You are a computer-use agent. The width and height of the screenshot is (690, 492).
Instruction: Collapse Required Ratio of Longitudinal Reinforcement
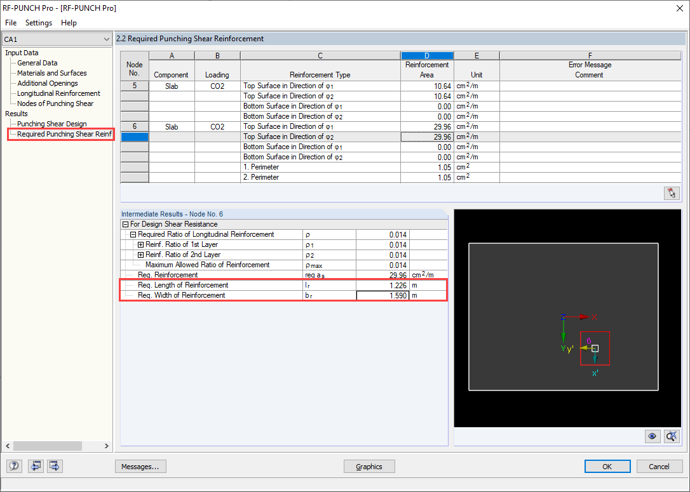tap(133, 234)
